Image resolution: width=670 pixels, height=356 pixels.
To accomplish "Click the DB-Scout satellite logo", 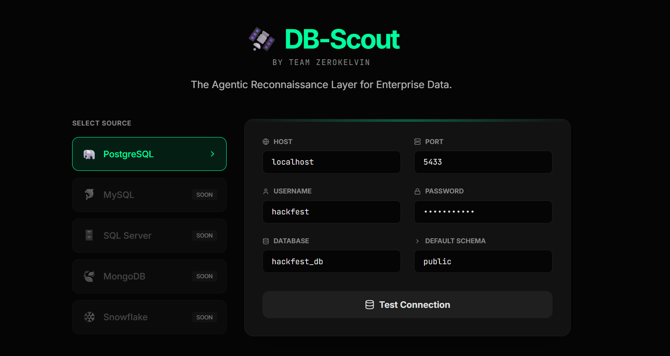I will click(x=261, y=39).
